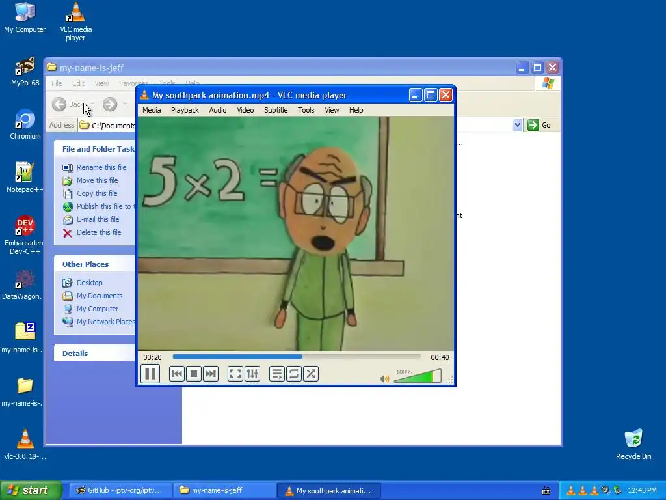The width and height of the screenshot is (666, 500).
Task: Click on-screen keyboard icon in taskbar
Action: click(546, 491)
